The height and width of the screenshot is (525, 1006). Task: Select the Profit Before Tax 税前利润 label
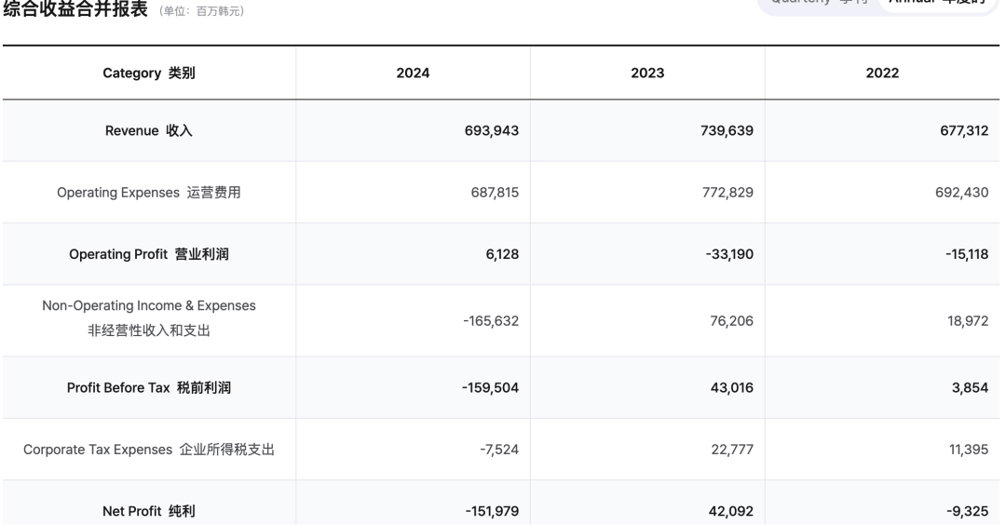pos(149,388)
